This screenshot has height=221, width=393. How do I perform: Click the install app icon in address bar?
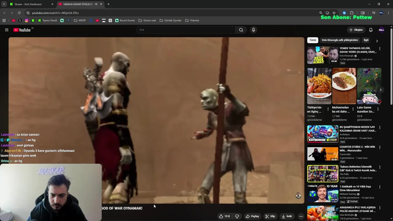pos(327,13)
